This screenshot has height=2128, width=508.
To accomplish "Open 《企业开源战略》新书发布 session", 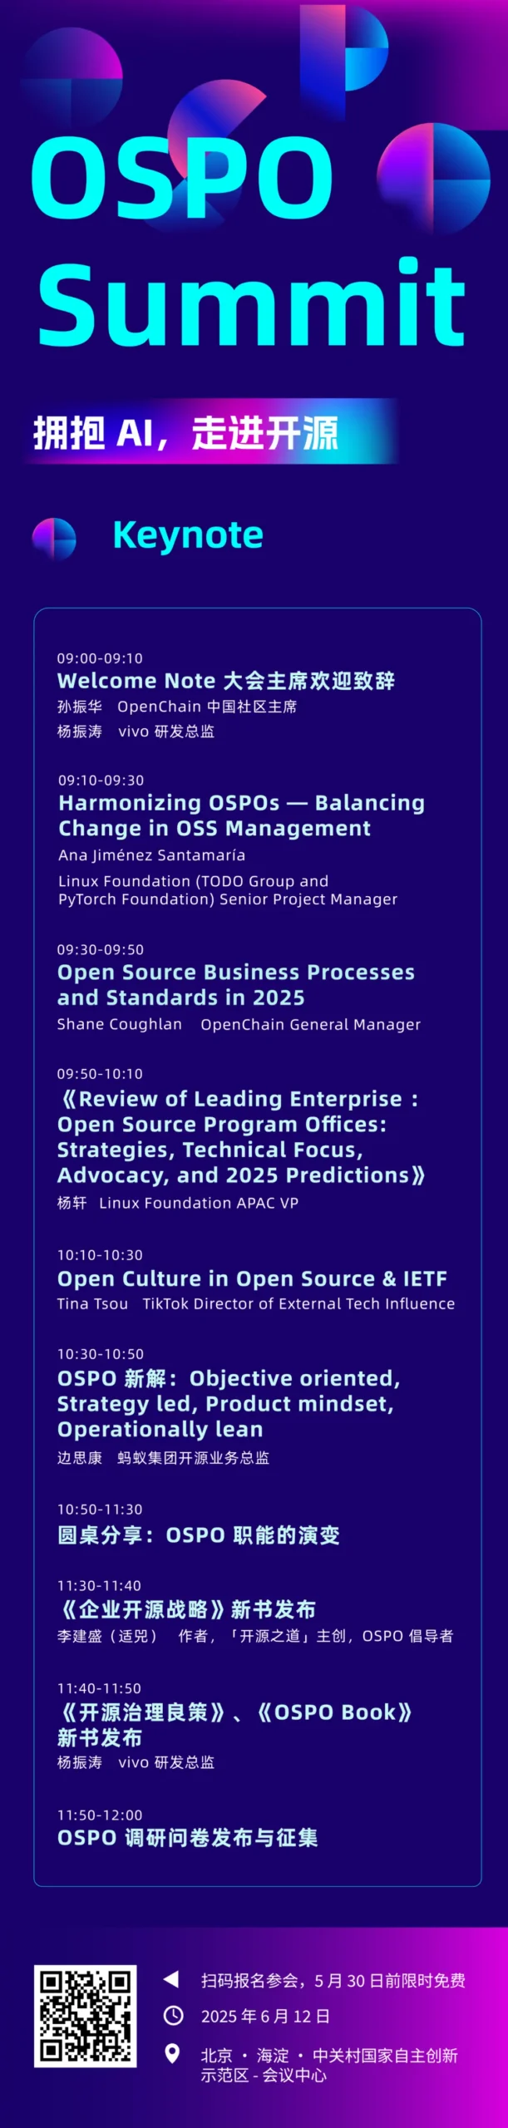I will click(186, 1609).
